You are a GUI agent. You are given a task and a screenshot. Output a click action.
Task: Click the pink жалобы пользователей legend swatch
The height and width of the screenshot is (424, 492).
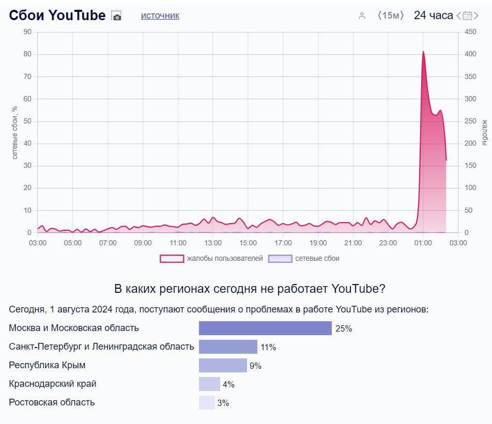172,259
